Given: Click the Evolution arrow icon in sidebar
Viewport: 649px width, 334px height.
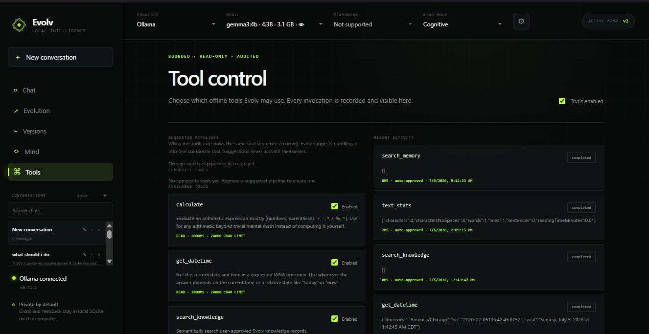Looking at the screenshot, I should pos(16,111).
